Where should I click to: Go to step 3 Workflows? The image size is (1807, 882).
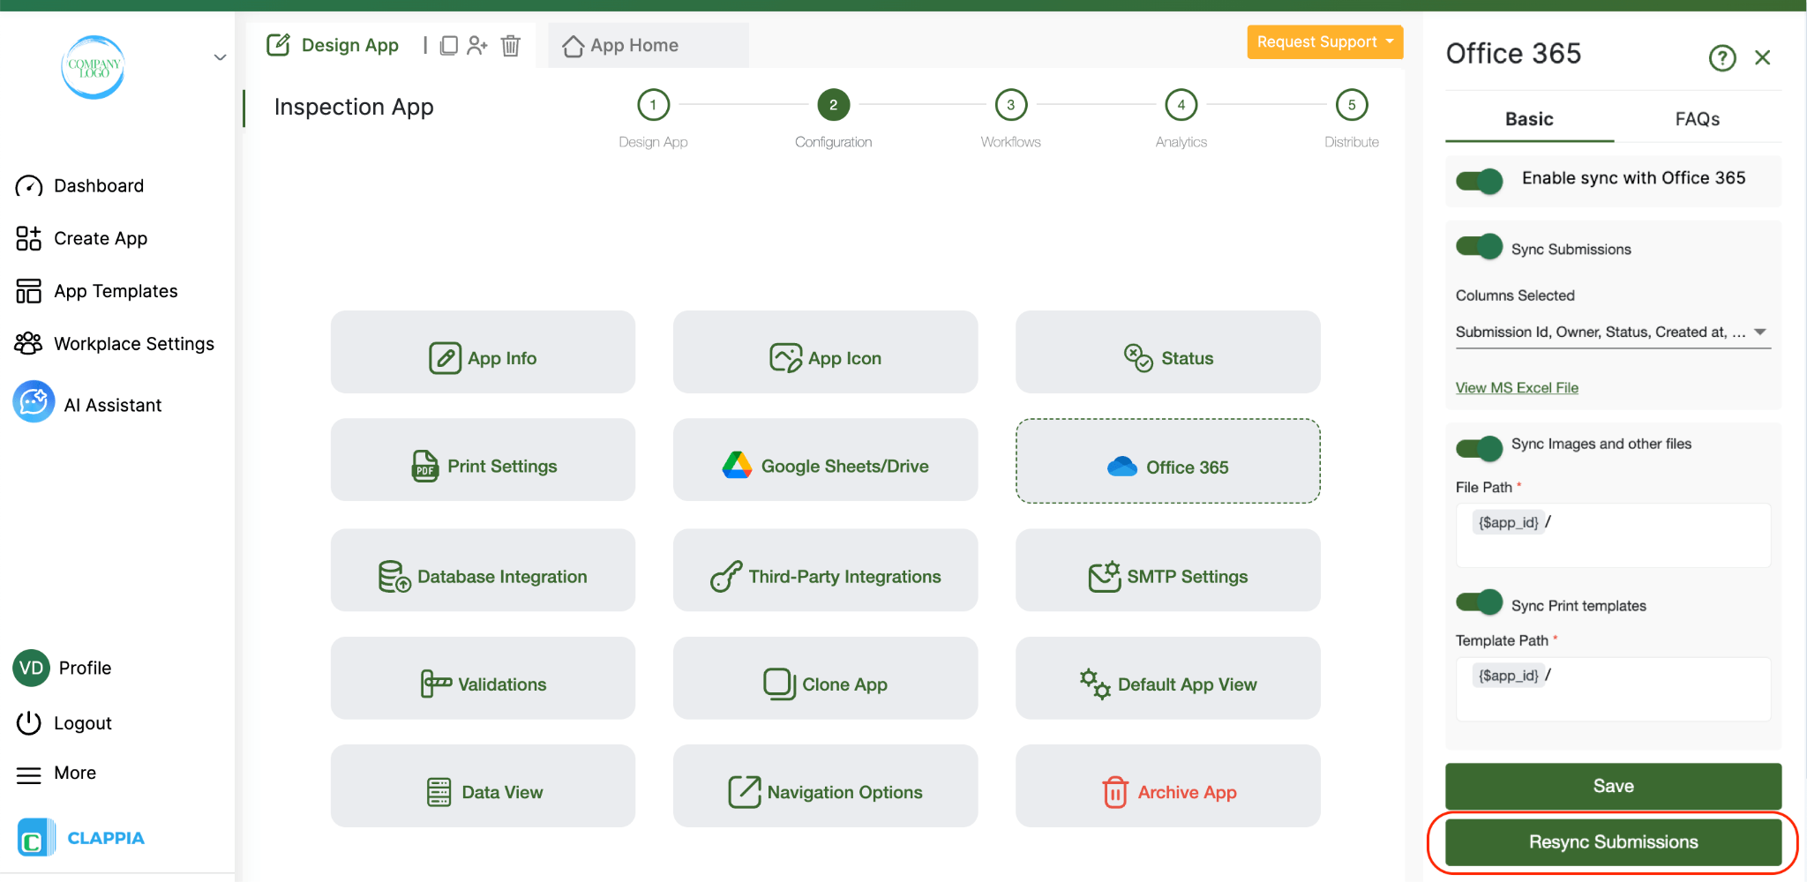[1011, 105]
